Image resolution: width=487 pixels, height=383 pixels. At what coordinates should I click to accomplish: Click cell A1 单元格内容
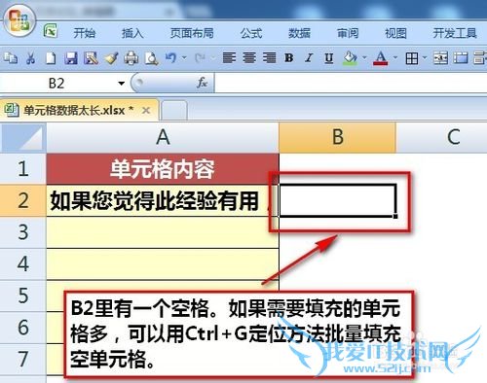[x=163, y=169]
